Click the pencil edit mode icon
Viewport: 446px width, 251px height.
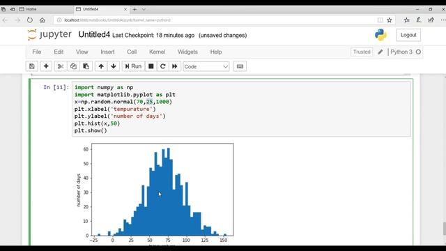(380, 52)
